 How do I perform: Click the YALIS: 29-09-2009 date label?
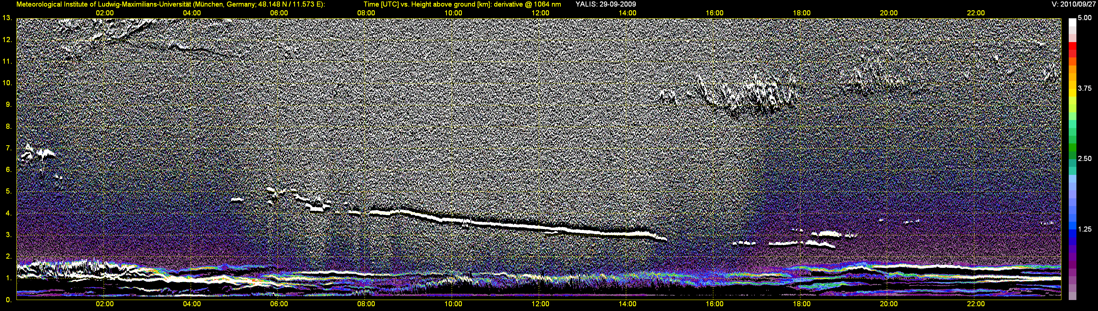605,4
